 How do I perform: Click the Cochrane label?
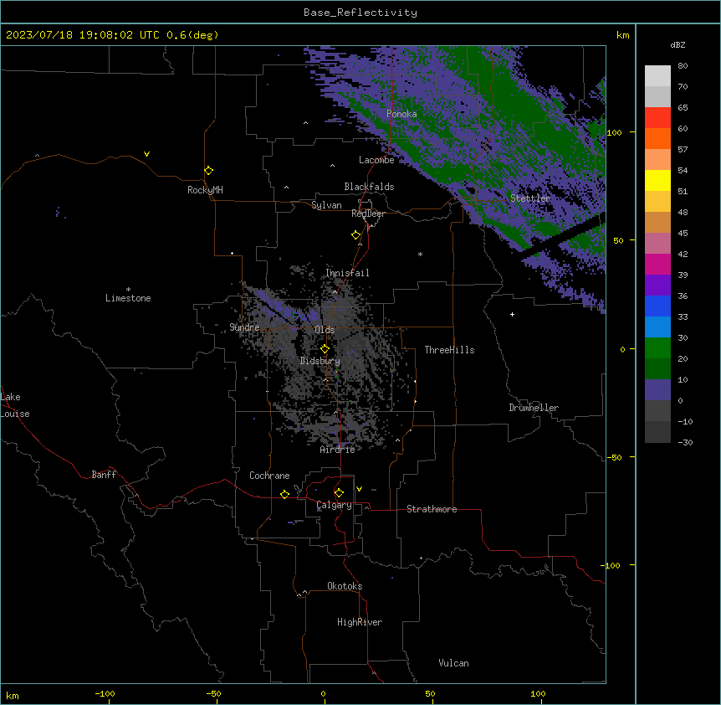[x=269, y=476]
